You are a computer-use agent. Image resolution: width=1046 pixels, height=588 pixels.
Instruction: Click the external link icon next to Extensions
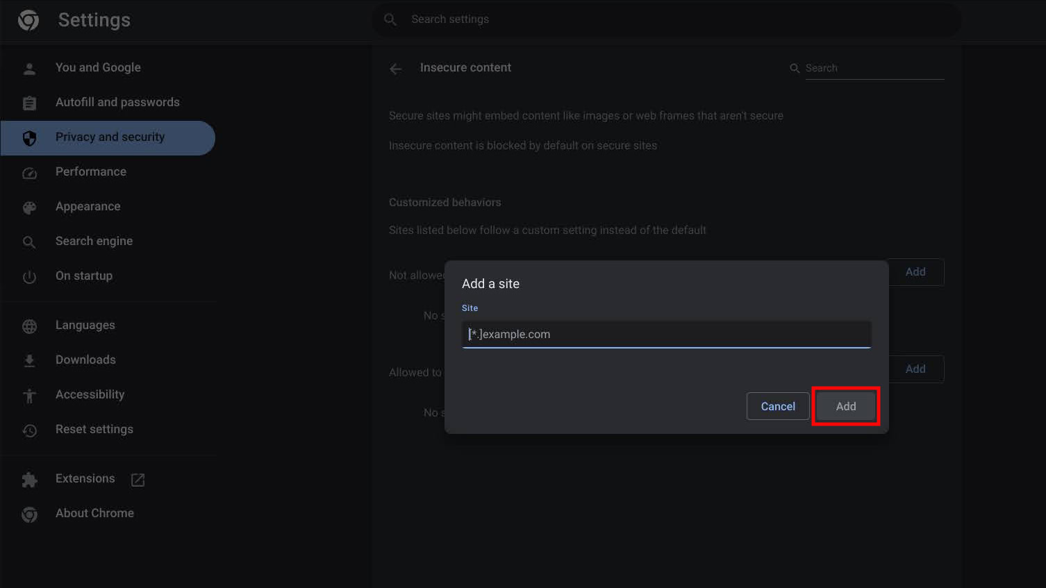click(x=138, y=480)
